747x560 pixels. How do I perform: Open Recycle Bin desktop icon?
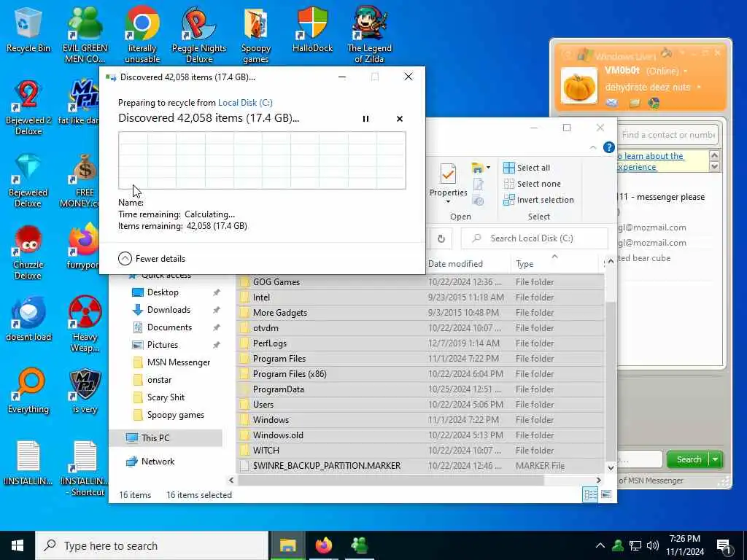[28, 31]
